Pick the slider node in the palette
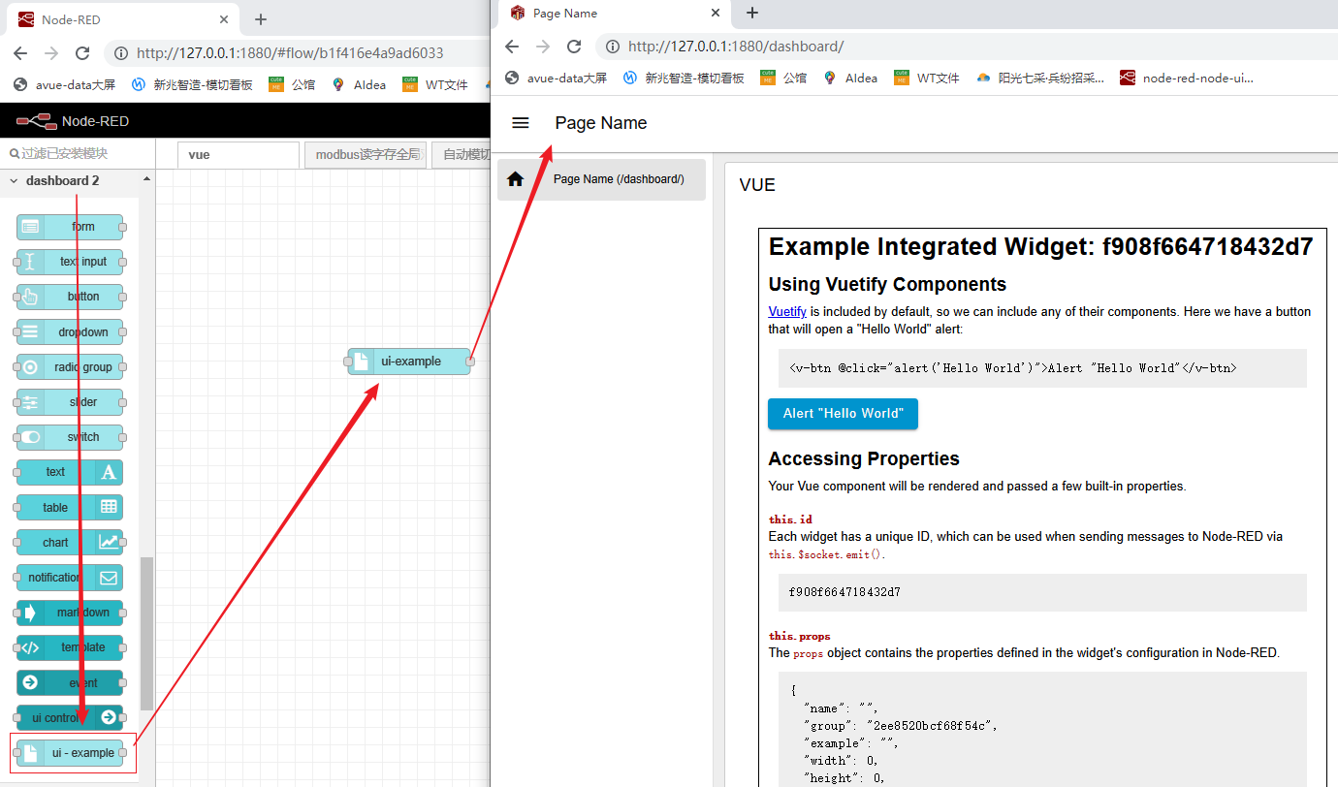1338x787 pixels. pos(70,402)
